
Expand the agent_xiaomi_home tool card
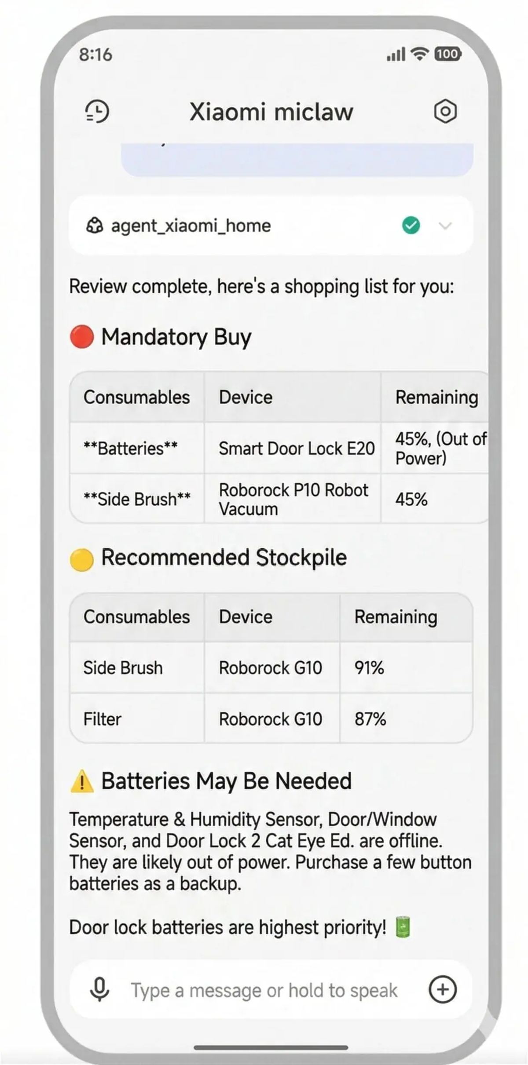pos(246,226)
